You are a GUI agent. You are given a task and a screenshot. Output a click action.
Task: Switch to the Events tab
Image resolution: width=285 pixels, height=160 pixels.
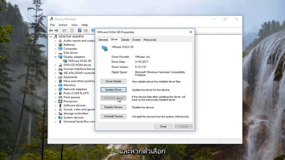point(136,40)
